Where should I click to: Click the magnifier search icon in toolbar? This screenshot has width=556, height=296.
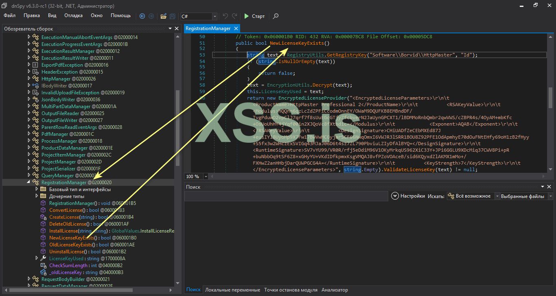(x=276, y=16)
